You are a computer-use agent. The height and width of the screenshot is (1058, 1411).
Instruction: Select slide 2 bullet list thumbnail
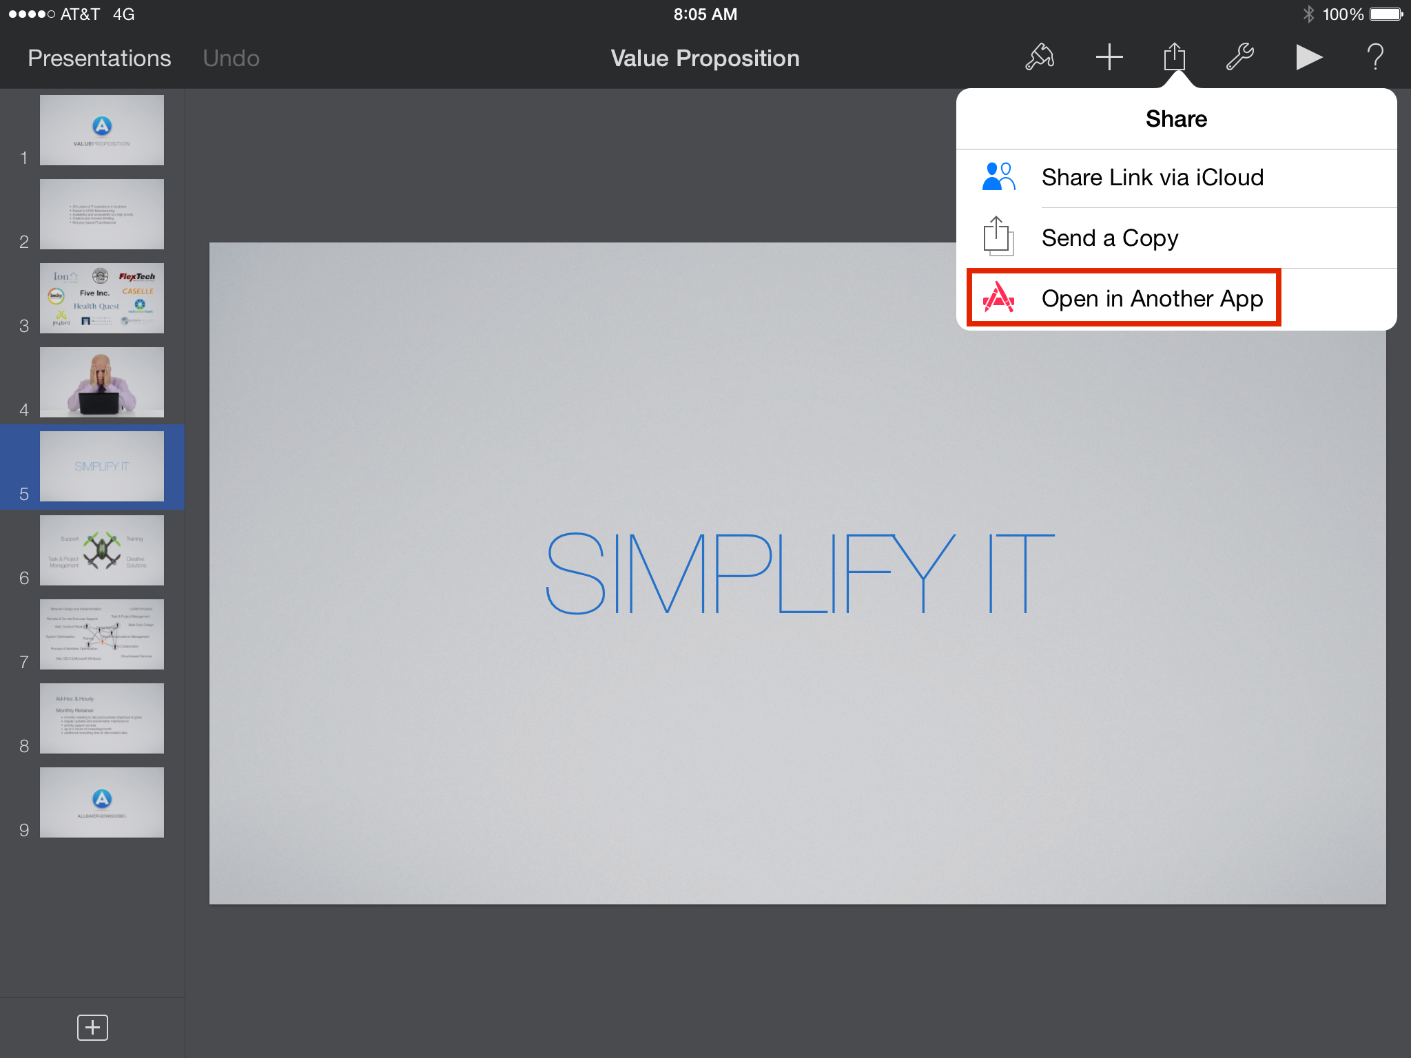click(x=102, y=214)
